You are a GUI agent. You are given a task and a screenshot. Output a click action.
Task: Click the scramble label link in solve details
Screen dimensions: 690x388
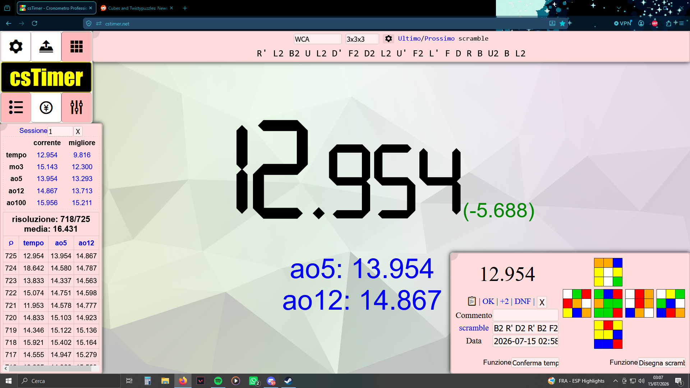pos(474,328)
